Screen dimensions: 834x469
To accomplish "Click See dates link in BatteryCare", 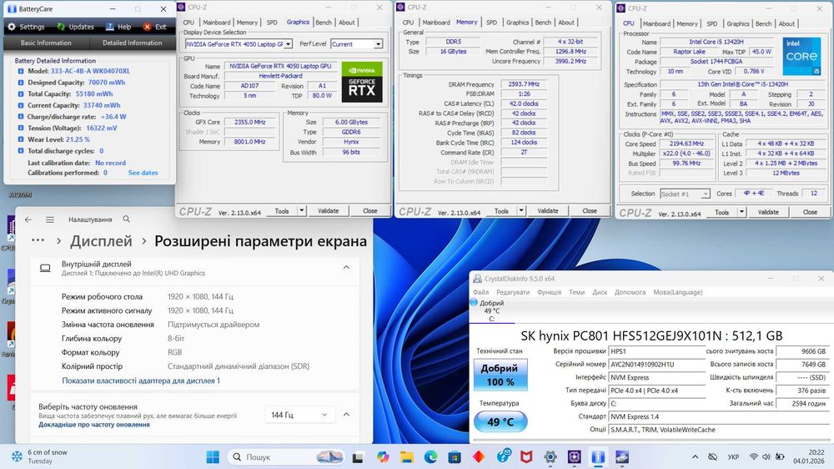I will 143,173.
